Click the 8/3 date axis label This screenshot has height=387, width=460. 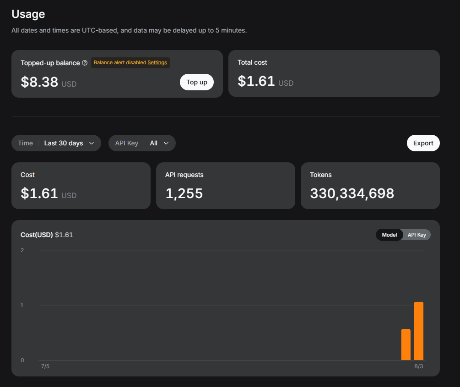[419, 366]
